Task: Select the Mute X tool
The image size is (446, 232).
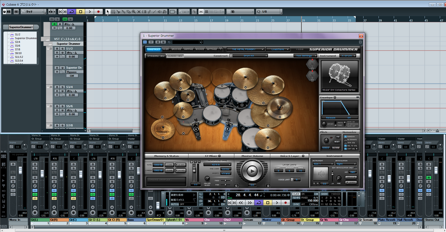Action: coord(139,12)
